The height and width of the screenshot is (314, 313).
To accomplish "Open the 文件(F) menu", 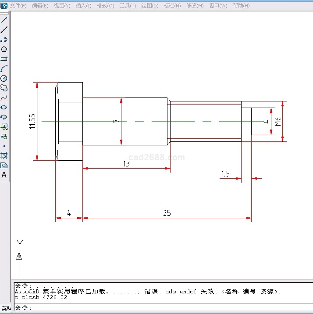I will (x=18, y=6).
